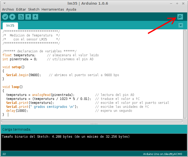Open the Sketch menu

(34, 10)
